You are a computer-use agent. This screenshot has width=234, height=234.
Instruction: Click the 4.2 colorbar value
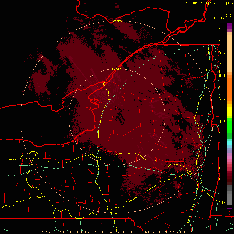click(222, 110)
